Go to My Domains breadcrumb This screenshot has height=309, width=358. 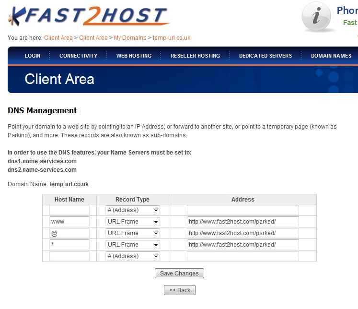(x=130, y=38)
